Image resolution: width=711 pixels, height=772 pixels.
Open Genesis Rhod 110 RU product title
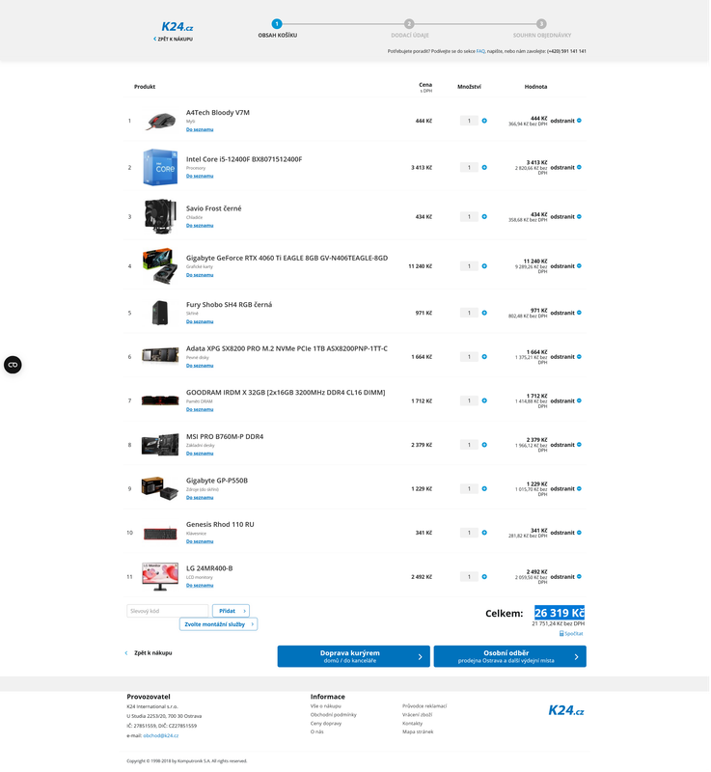221,525
